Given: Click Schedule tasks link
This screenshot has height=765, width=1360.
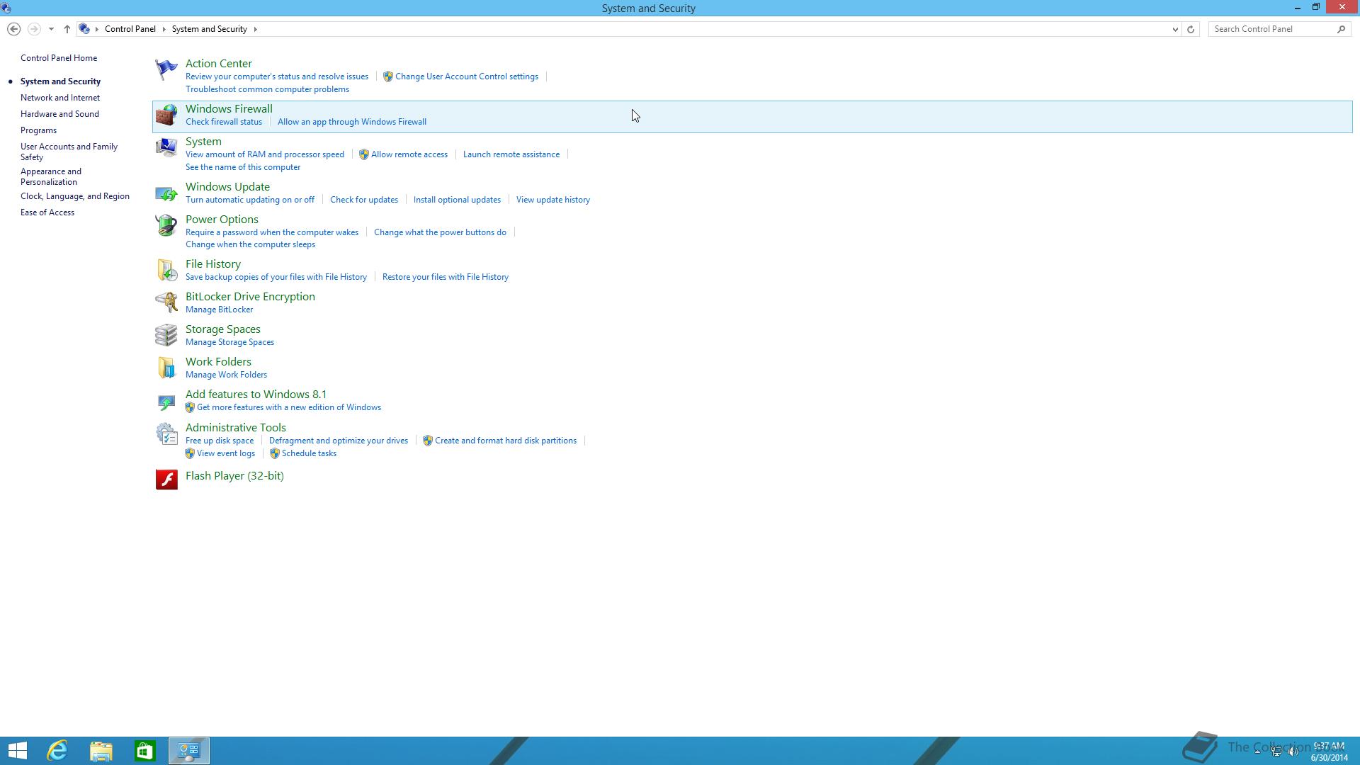Looking at the screenshot, I should [309, 453].
